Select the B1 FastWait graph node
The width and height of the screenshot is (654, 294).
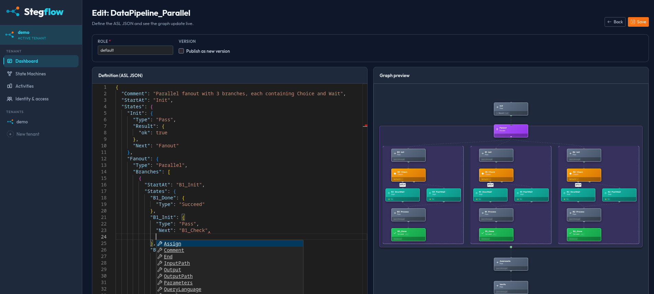(532, 195)
